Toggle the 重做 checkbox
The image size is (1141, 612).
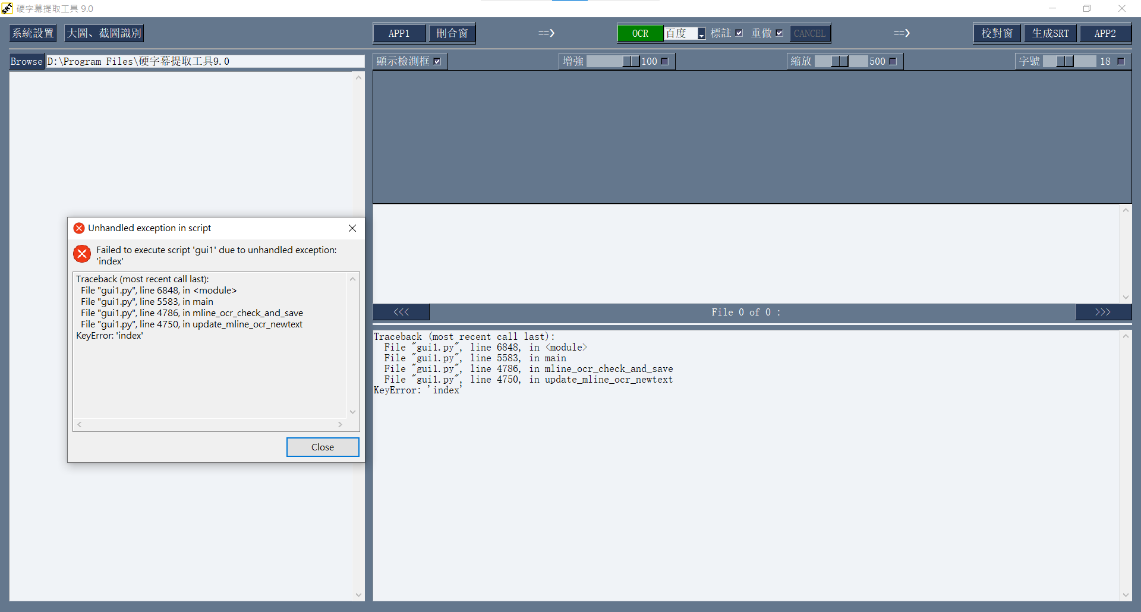pos(779,33)
